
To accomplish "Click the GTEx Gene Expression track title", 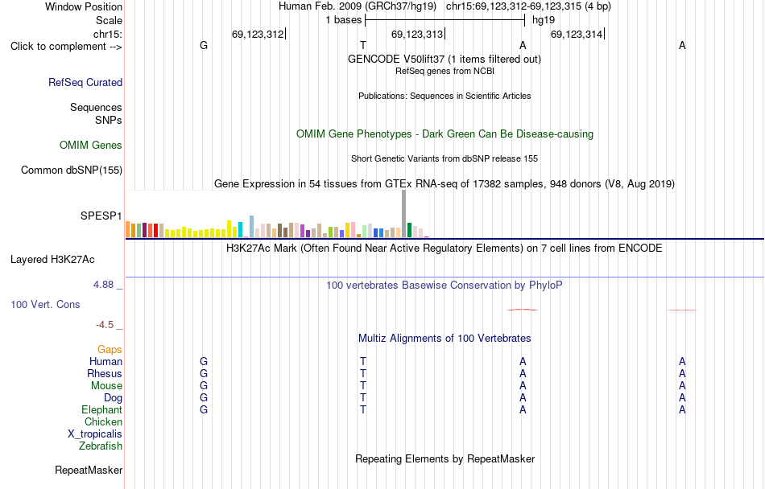I will (445, 183).
